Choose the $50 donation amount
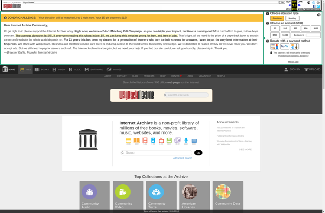Image resolution: width=325 pixels, height=213 pixels. 305,28
